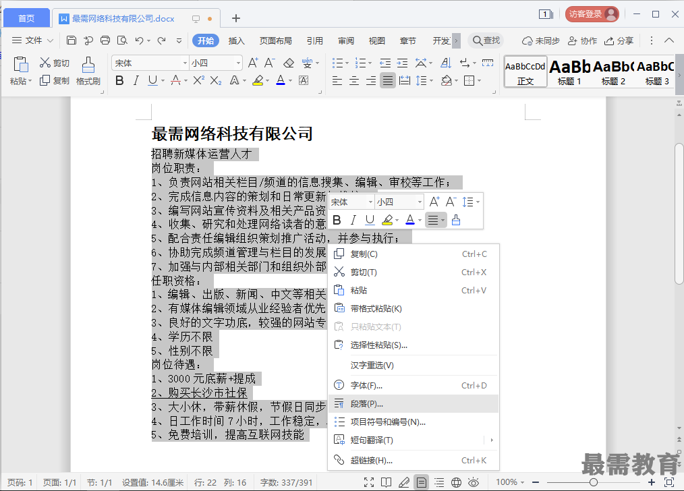The image size is (684, 491).
Task: Apply superscript formatting in ribbon
Action: click(x=198, y=80)
